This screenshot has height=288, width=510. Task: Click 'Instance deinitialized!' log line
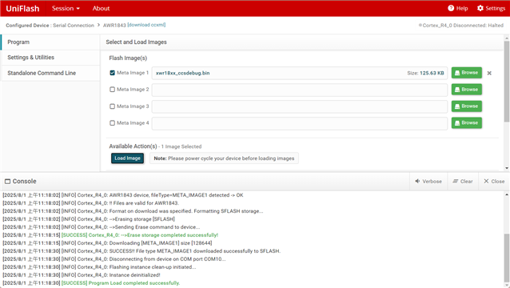(82, 275)
